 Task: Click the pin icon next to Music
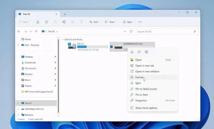pyautogui.click(x=55, y=80)
